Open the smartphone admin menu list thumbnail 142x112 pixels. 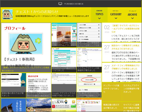coord(89,35)
